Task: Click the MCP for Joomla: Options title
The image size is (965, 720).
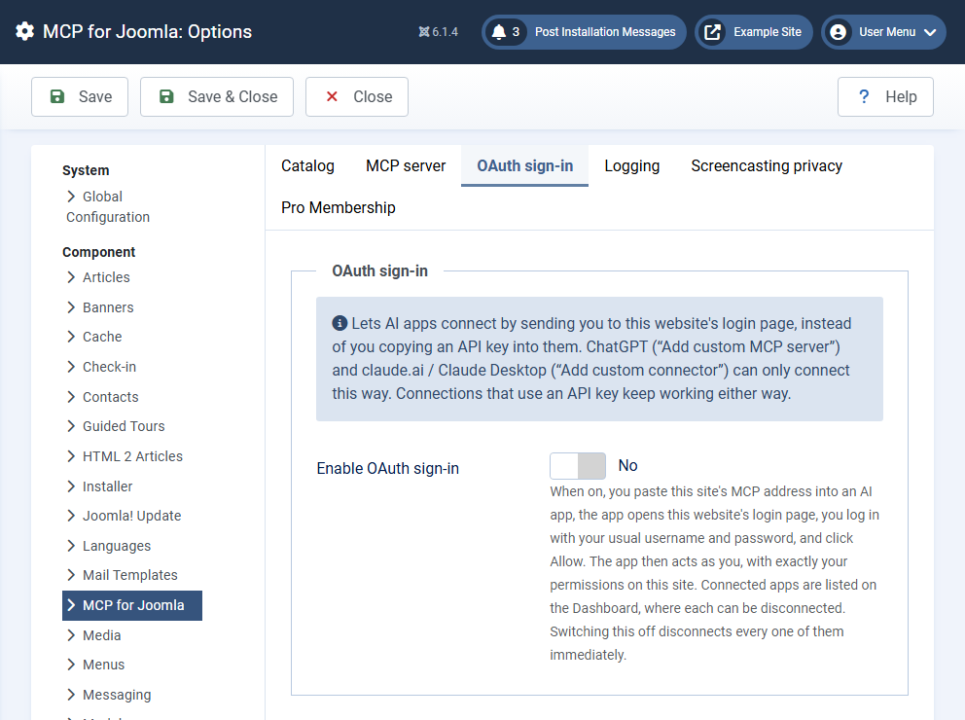Action: click(x=147, y=31)
